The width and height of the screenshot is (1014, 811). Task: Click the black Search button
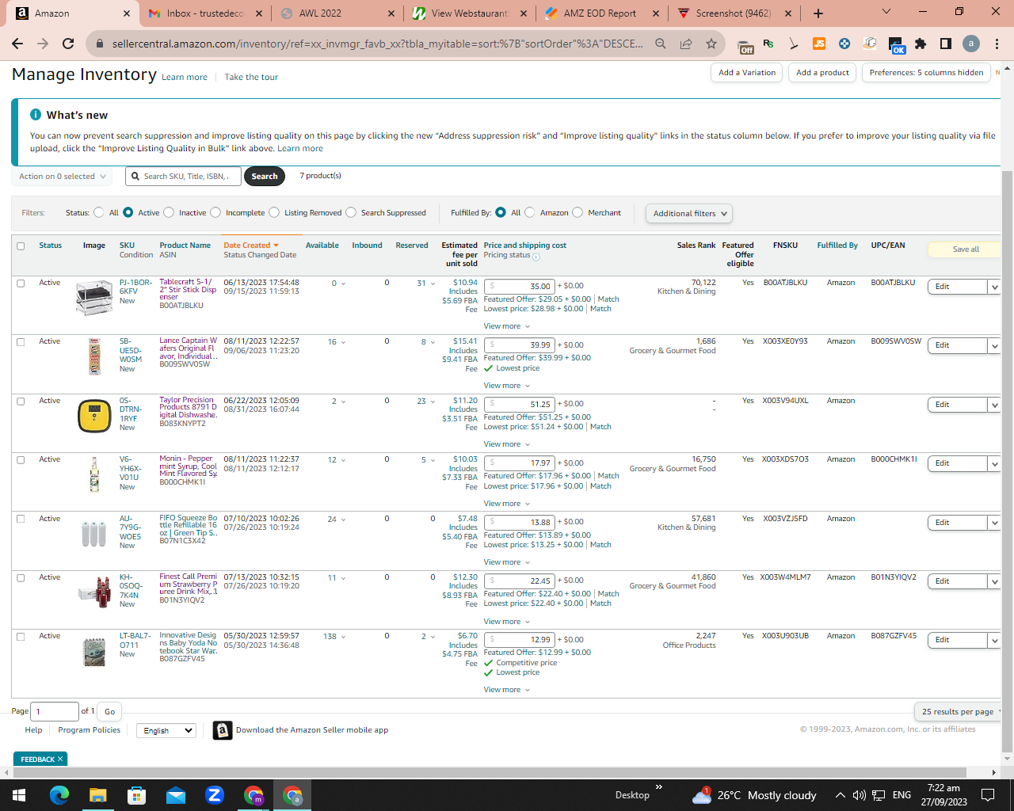265,177
